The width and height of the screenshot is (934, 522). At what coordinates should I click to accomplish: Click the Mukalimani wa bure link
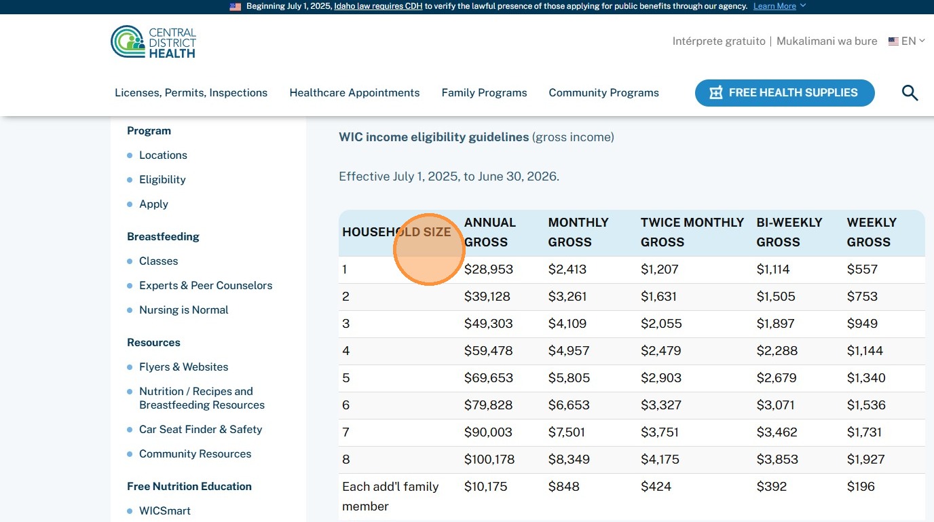coord(827,41)
